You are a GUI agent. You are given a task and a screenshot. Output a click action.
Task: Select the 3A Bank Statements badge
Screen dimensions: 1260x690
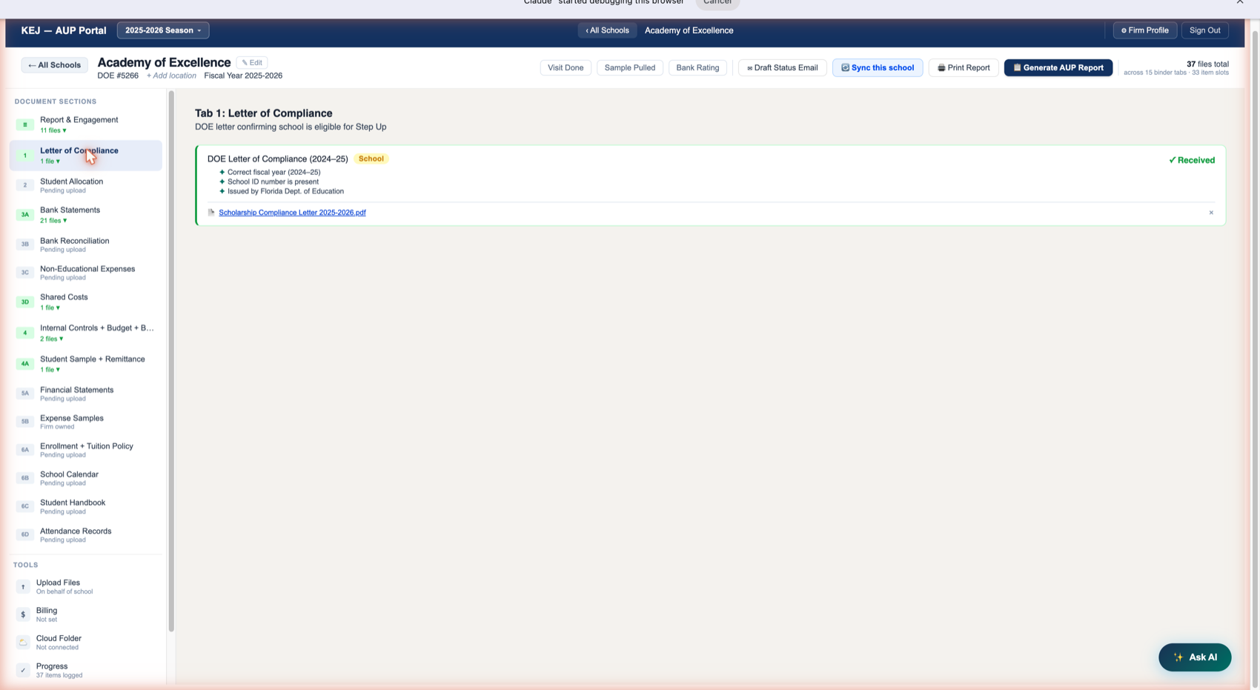click(24, 215)
